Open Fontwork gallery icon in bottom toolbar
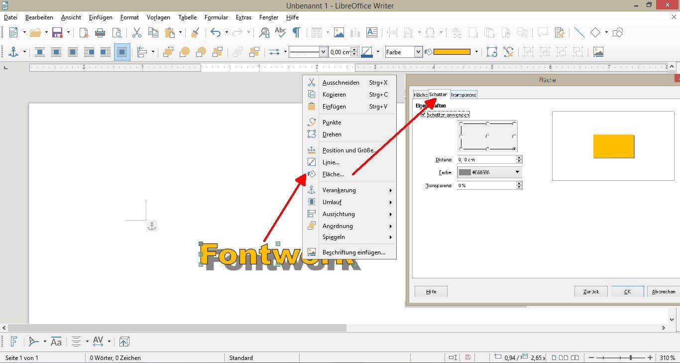This screenshot has height=363, width=680. click(x=14, y=342)
